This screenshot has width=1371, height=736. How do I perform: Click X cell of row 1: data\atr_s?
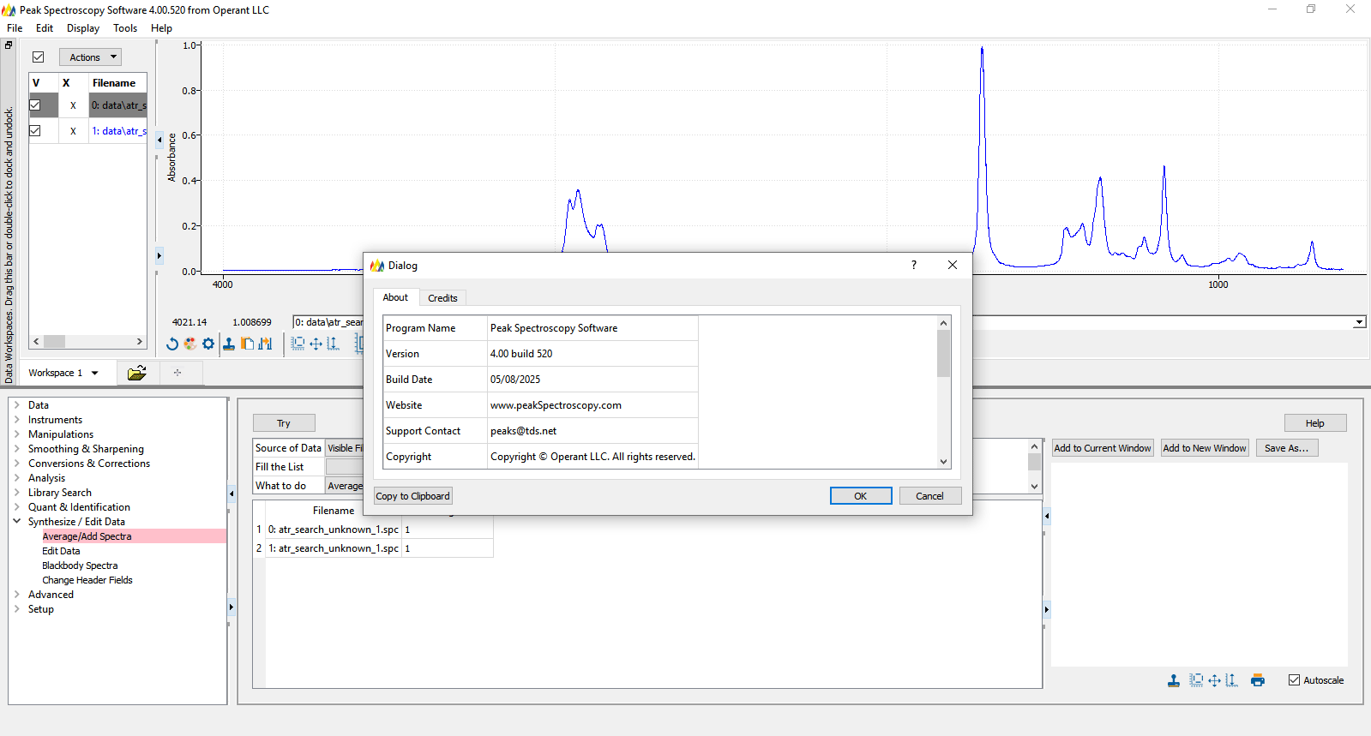coord(73,131)
